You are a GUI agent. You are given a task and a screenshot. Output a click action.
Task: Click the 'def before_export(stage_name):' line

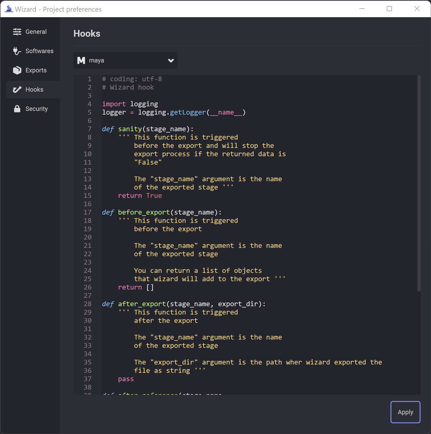(162, 212)
